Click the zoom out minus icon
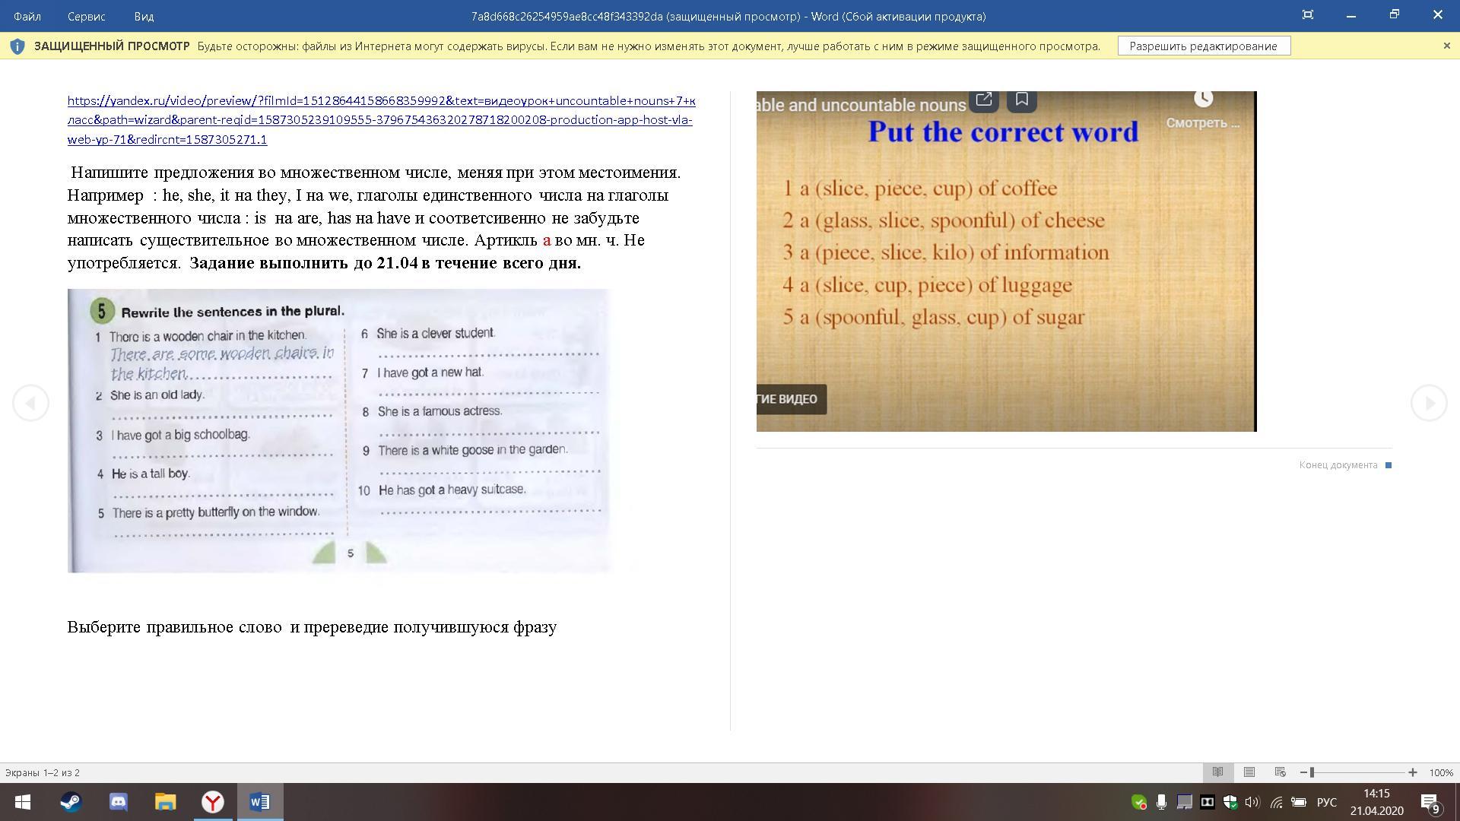This screenshot has height=821, width=1460. tap(1303, 772)
